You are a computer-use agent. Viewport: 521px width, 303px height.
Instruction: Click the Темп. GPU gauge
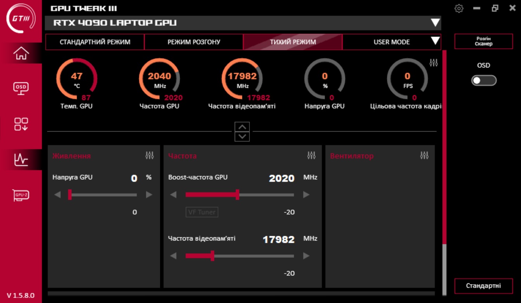click(x=77, y=80)
